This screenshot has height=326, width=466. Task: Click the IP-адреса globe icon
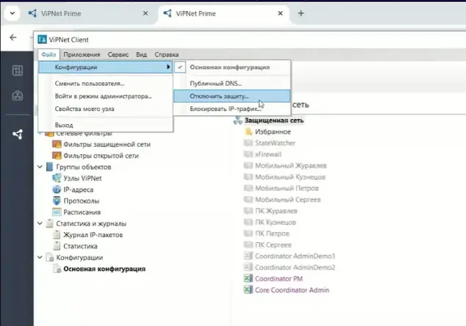(x=57, y=189)
